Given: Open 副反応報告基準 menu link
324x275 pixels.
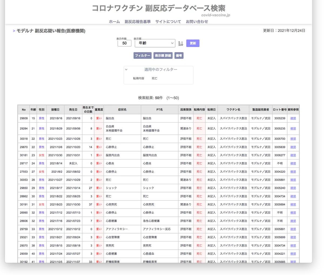Looking at the screenshot, I should coord(138,22).
